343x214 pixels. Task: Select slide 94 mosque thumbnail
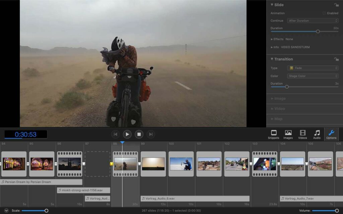[14, 164]
